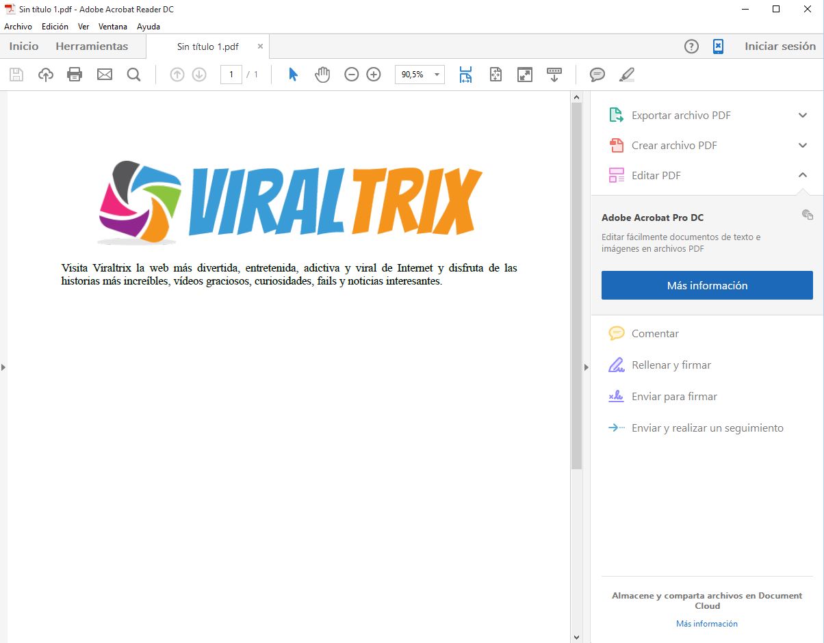Click the small copy icon beside Adobe Acrobat Pro DC
This screenshot has width=824, height=643.
point(808,215)
